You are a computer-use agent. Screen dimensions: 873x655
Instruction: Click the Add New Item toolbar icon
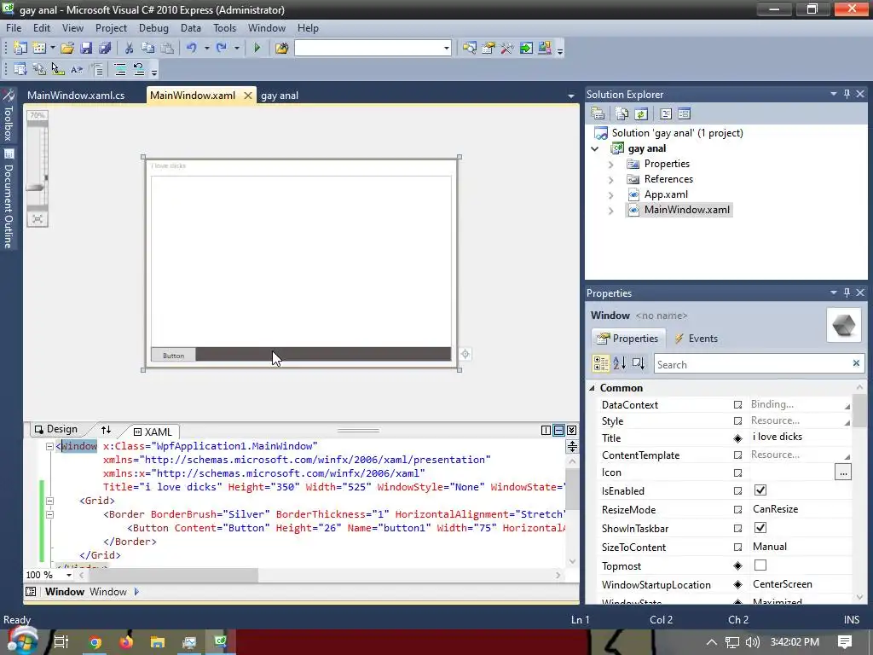39,49
